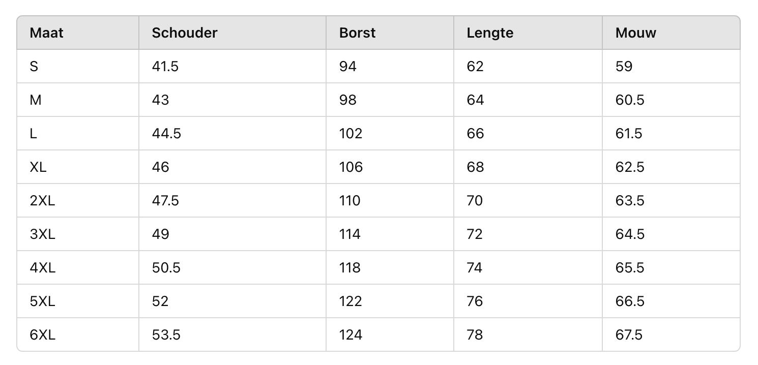Image resolution: width=758 pixels, height=365 pixels.
Task: Click the 3XL size cell
Action: (x=42, y=234)
